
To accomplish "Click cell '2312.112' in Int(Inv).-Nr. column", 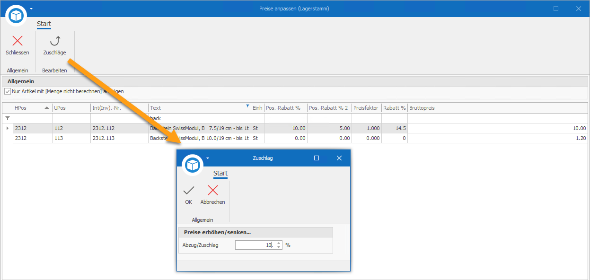I will point(119,128).
